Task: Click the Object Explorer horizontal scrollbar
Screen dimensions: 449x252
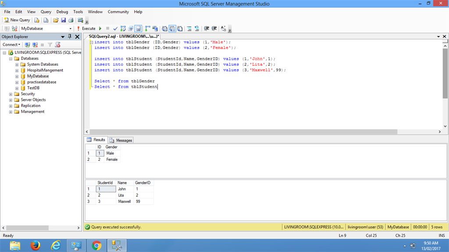Action: [x=28, y=228]
